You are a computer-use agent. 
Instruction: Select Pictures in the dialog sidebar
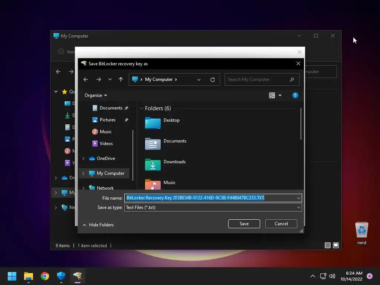(107, 120)
